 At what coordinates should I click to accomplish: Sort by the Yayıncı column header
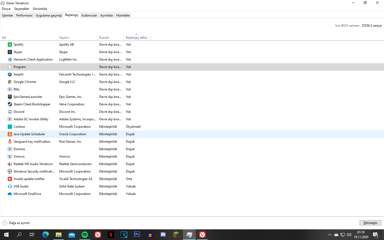click(x=77, y=38)
